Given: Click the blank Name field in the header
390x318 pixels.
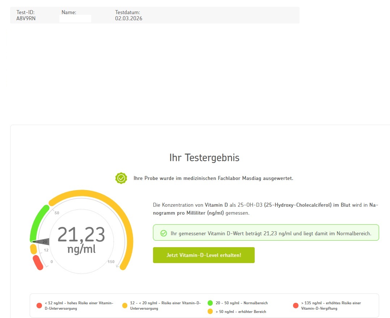Looking at the screenshot, I should [75, 18].
